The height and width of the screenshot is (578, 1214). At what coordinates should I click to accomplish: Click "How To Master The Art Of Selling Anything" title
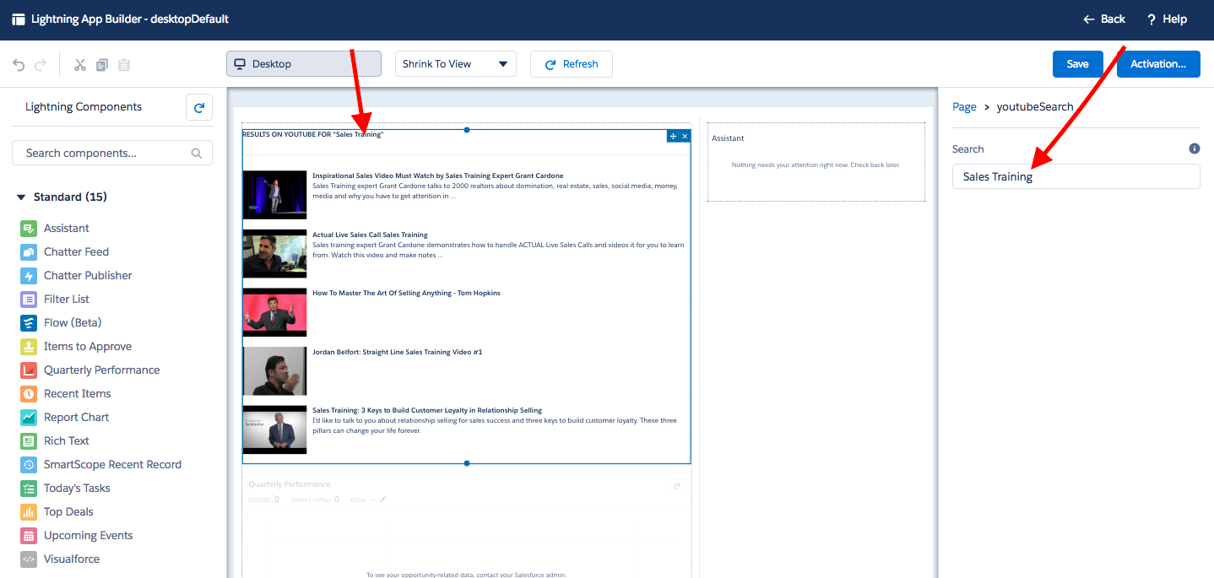point(406,293)
